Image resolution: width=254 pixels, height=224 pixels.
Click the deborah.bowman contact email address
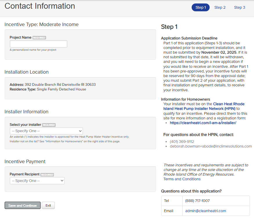(x=211, y=146)
